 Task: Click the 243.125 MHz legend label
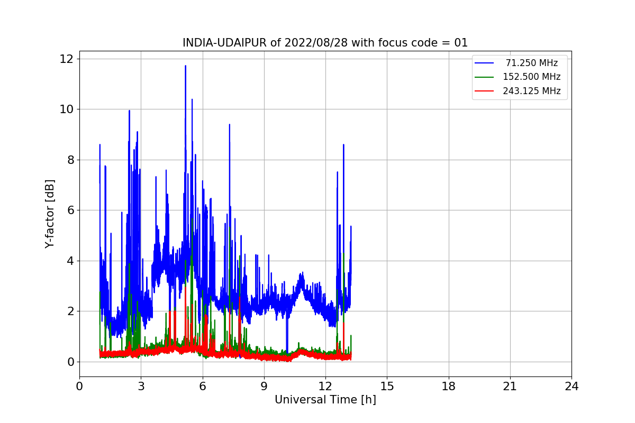[x=531, y=91]
